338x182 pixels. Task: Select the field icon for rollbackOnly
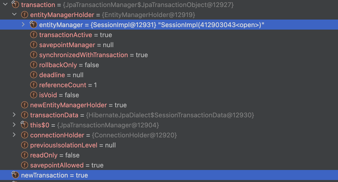(33, 65)
